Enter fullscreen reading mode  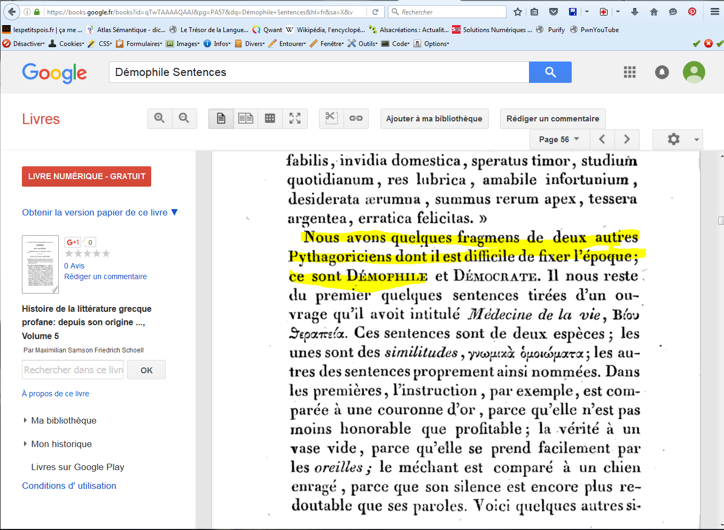tap(295, 118)
